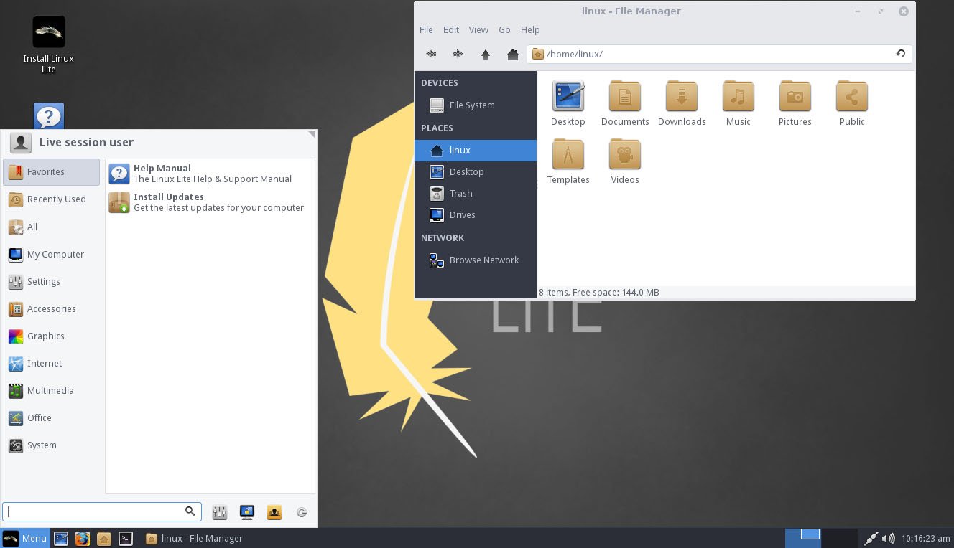The width and height of the screenshot is (954, 548).
Task: Reload the current folder in the location bar
Action: [x=900, y=54]
